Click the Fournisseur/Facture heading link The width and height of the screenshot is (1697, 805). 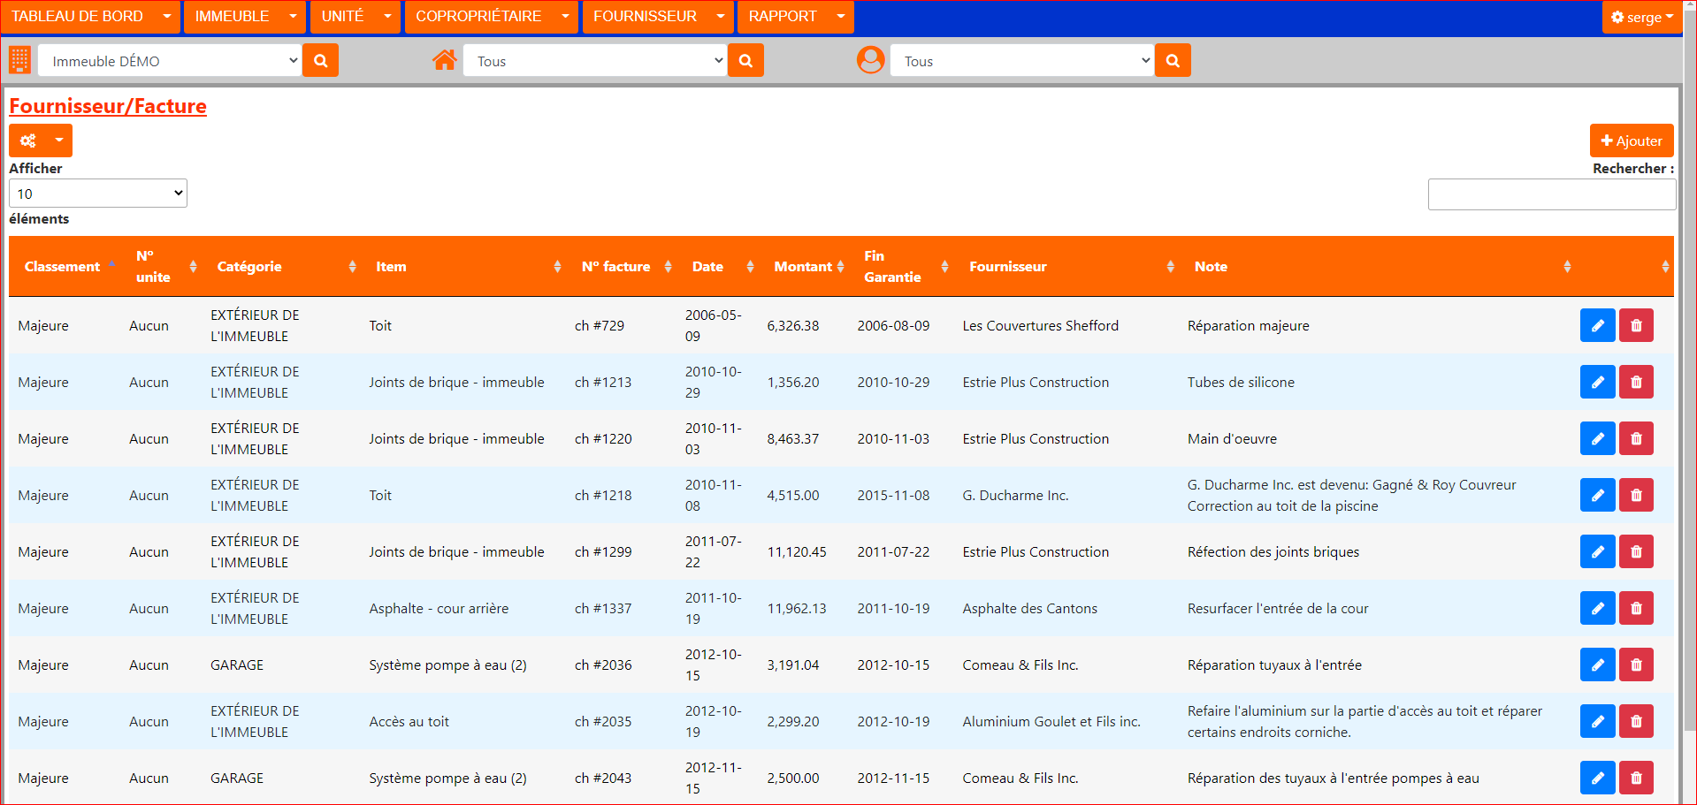tap(108, 106)
